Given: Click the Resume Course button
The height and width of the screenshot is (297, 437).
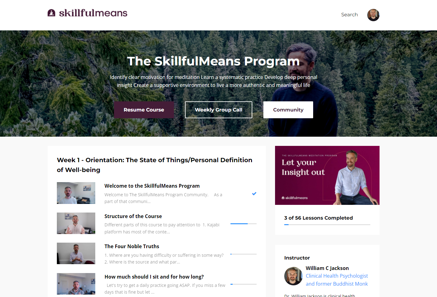Looking at the screenshot, I should (x=144, y=110).
